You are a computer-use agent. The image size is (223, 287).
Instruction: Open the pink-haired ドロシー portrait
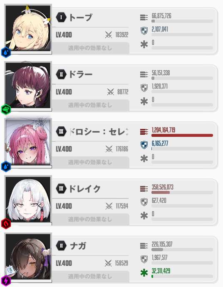(28, 142)
